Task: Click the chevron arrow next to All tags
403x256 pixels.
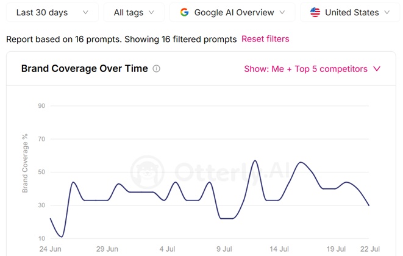Action: point(151,12)
